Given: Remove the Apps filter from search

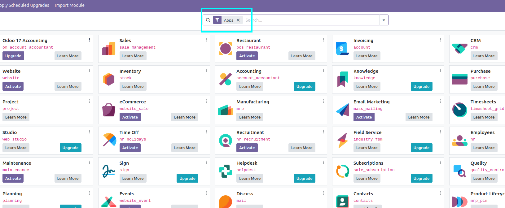Looking at the screenshot, I should [238, 20].
